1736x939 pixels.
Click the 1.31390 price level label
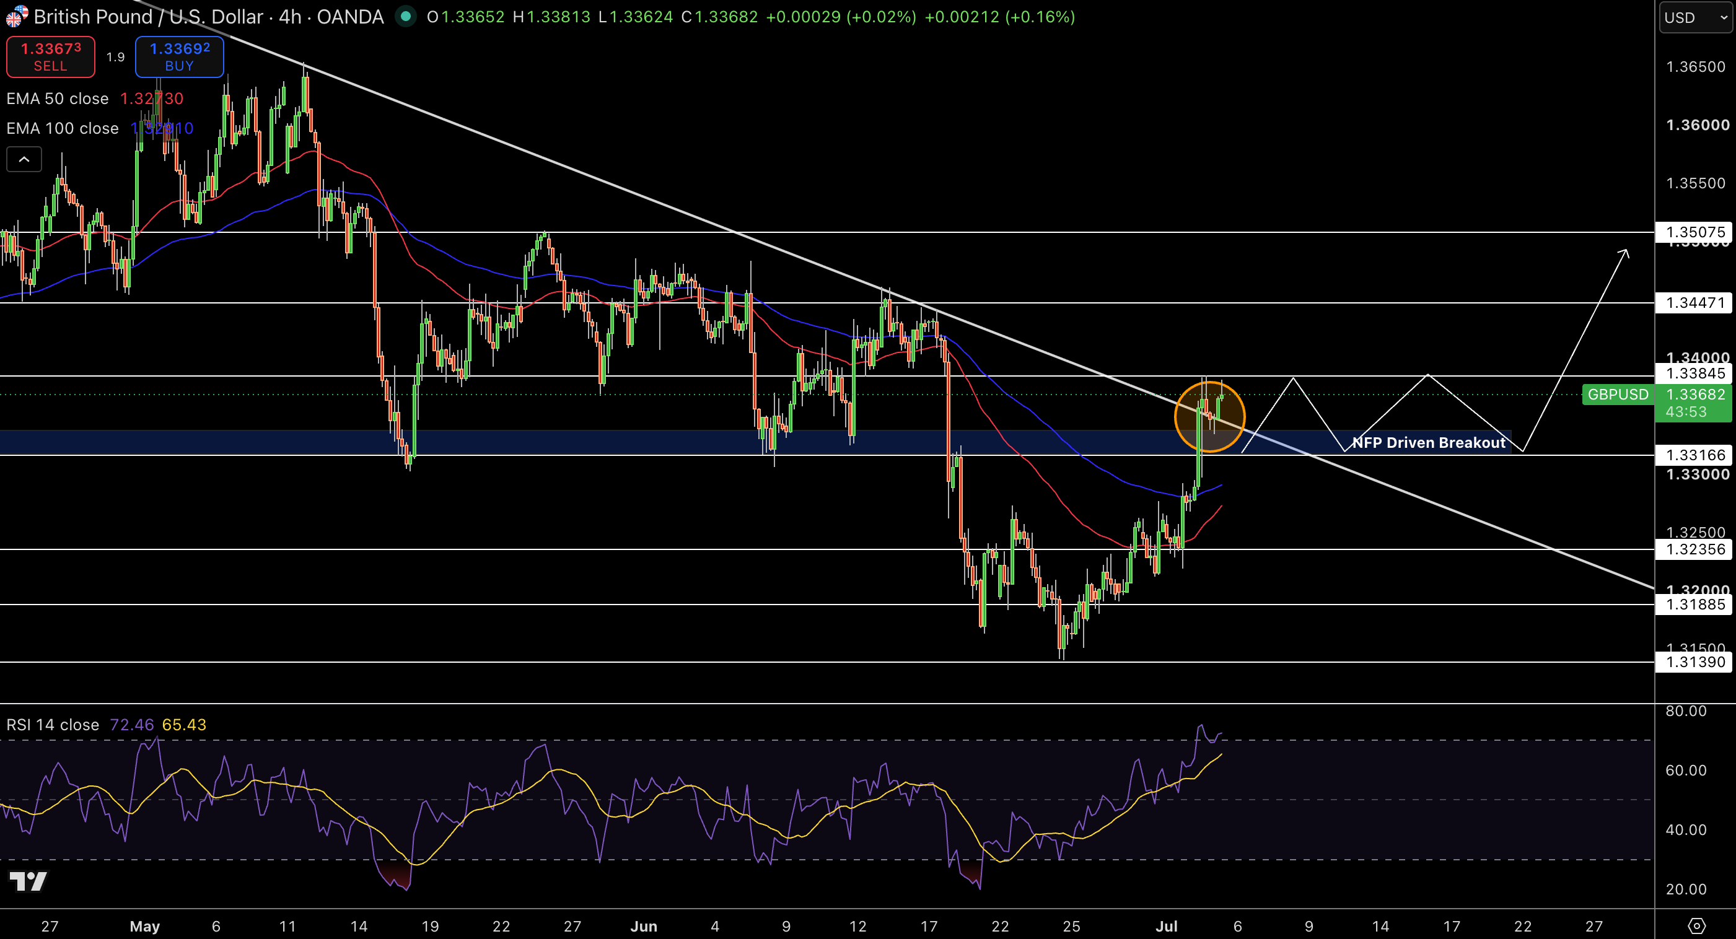tap(1696, 662)
